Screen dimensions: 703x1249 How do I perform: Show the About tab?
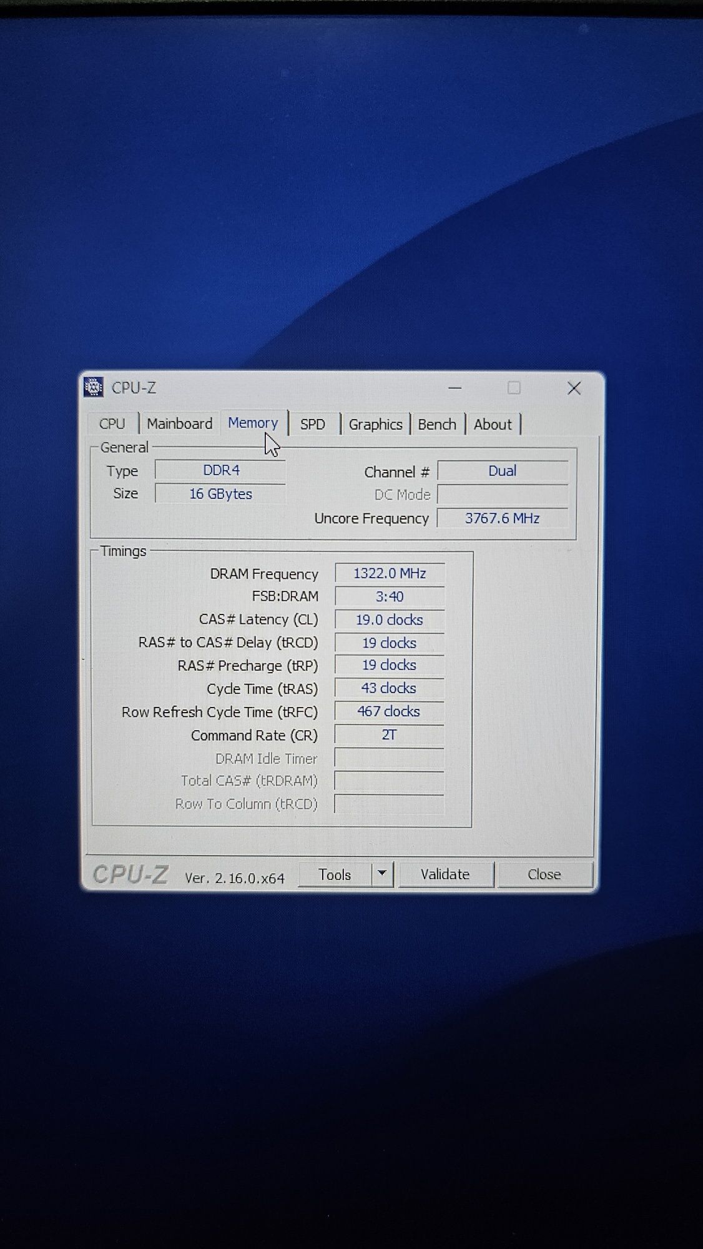point(493,424)
